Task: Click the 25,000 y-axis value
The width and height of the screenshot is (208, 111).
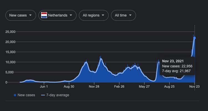Action: pyautogui.click(x=10, y=32)
